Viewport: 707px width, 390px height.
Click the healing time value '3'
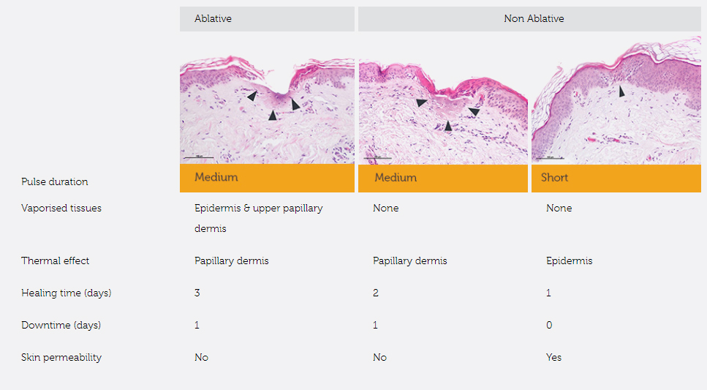197,293
